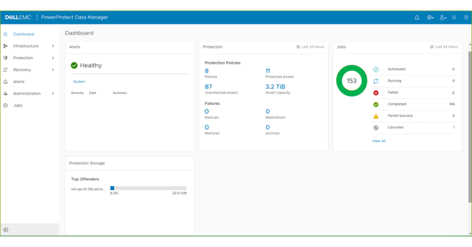This screenshot has width=472, height=247.
Task: Click the Summary column header
Action: pyautogui.click(x=120, y=93)
